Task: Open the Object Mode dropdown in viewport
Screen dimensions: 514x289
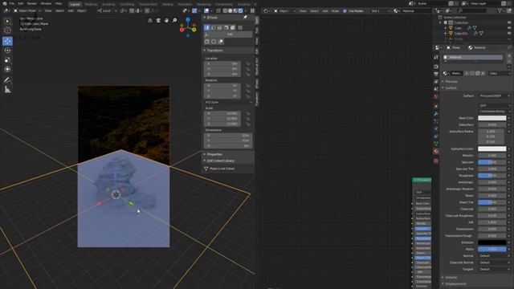Action: pyautogui.click(x=27, y=10)
